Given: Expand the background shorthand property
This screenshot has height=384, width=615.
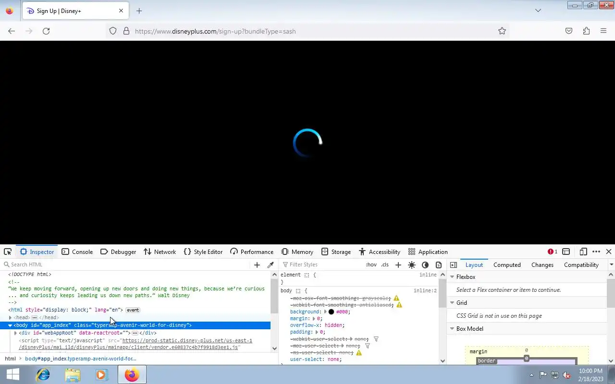Looking at the screenshot, I should coord(326,312).
